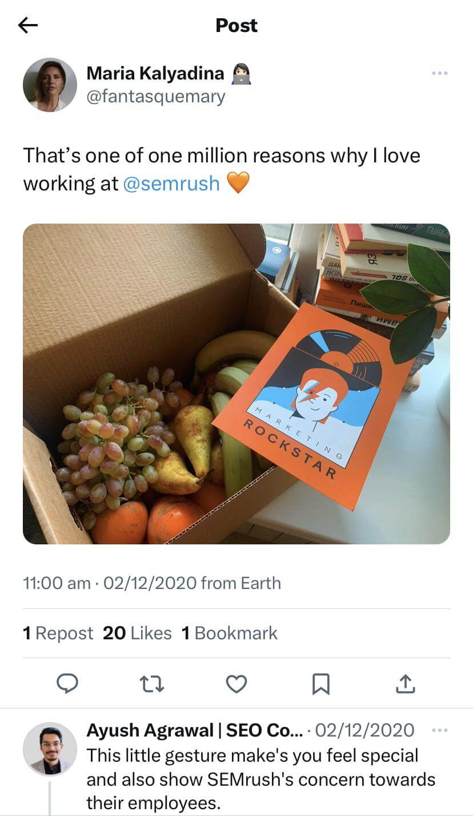
Task: View the 1 Repost list
Action: [58, 633]
